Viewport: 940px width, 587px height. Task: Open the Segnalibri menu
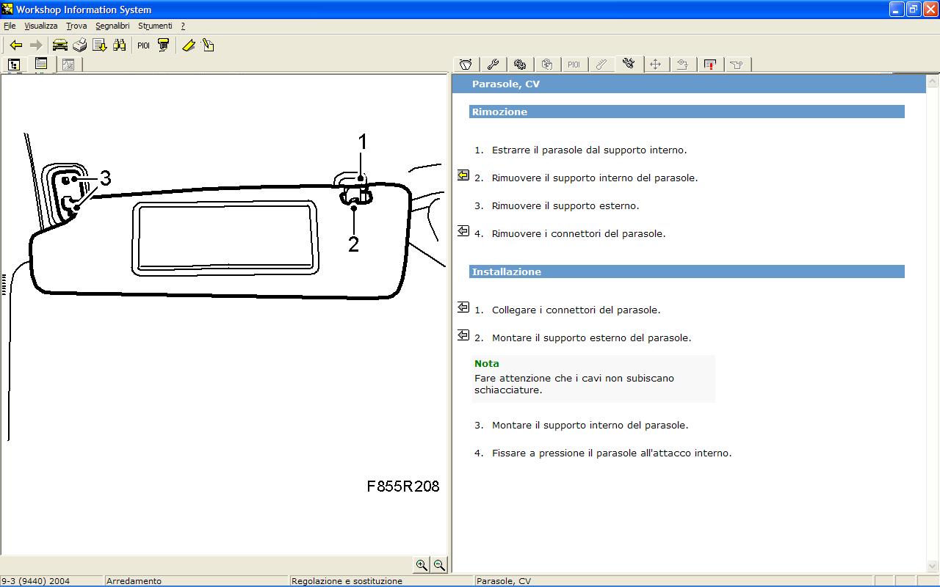click(x=112, y=26)
